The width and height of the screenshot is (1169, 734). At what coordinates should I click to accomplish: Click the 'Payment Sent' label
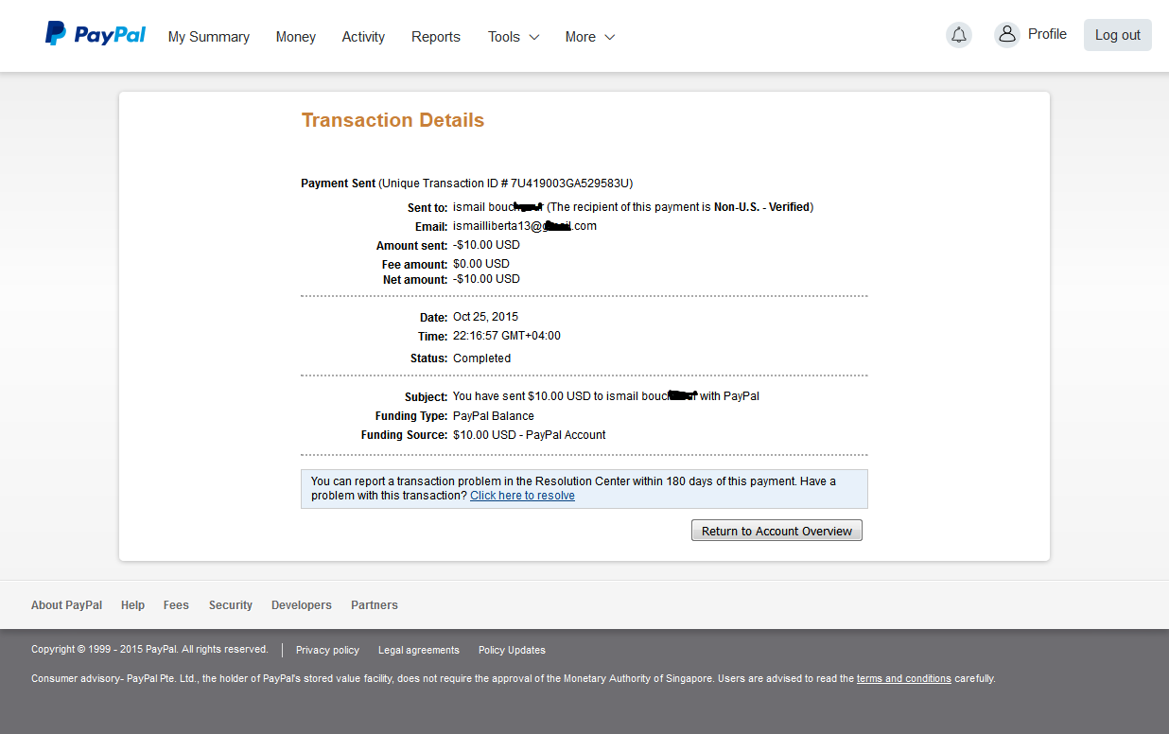(338, 183)
